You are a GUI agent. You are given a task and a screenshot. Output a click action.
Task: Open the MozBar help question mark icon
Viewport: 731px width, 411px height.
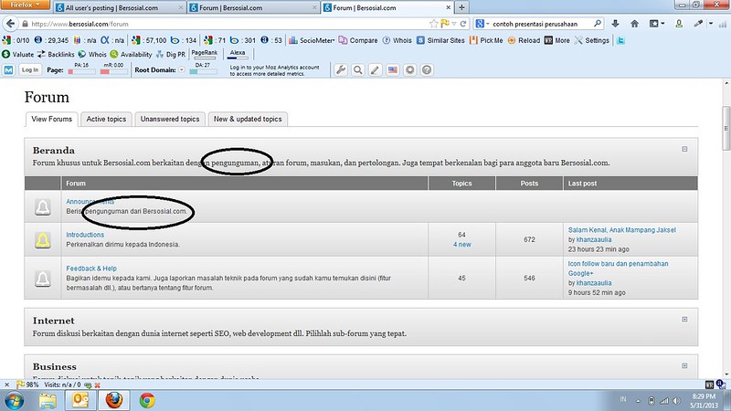427,70
